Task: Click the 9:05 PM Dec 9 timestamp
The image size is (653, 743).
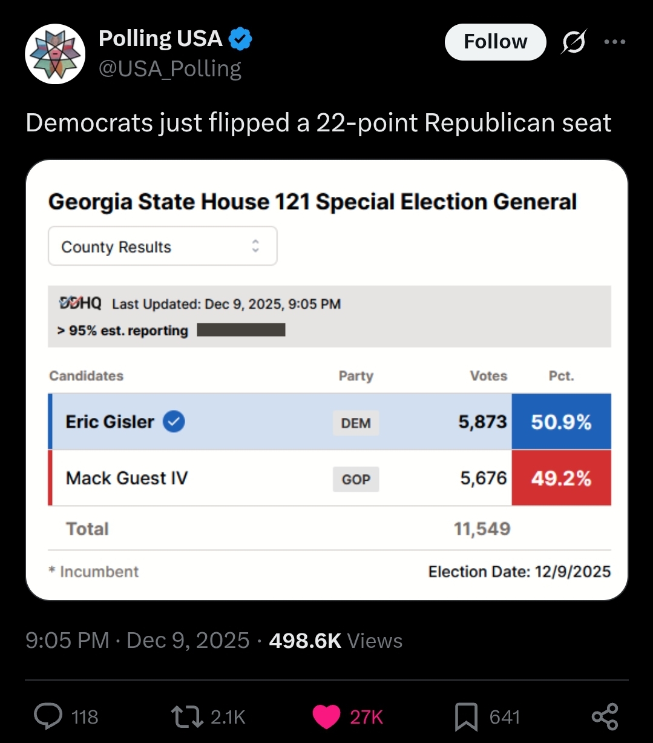Action: tap(137, 641)
